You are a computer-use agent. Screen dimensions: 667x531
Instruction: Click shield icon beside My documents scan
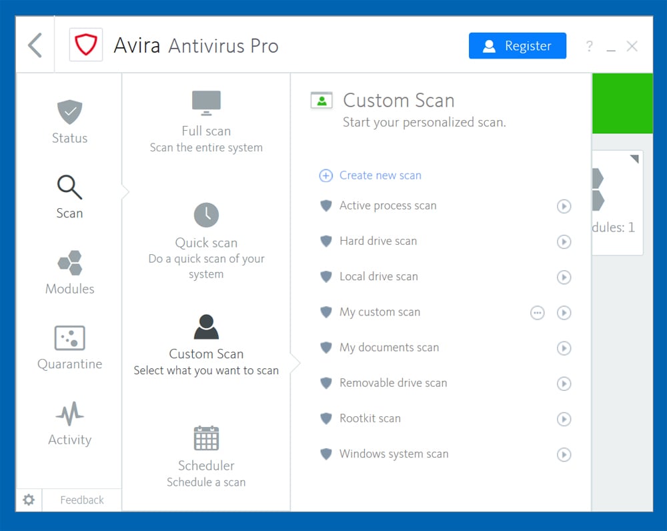[x=326, y=348]
